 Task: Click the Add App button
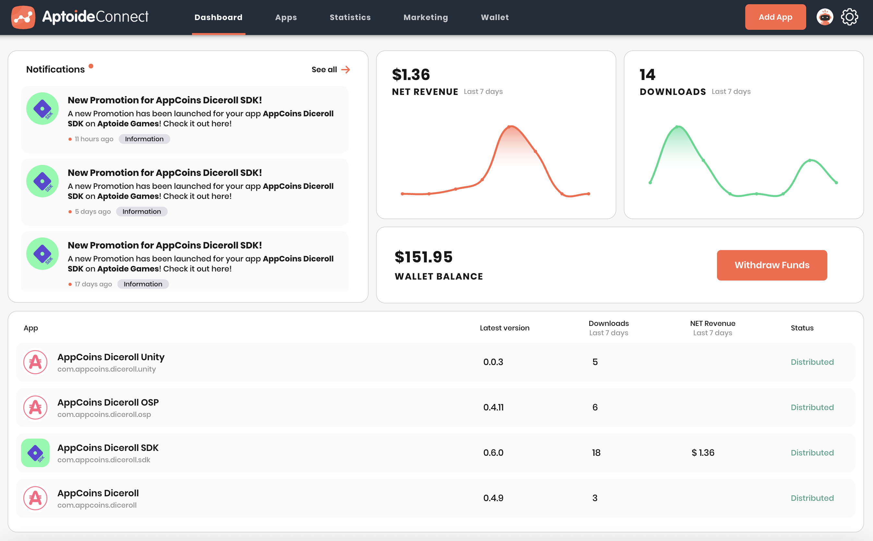[775, 17]
